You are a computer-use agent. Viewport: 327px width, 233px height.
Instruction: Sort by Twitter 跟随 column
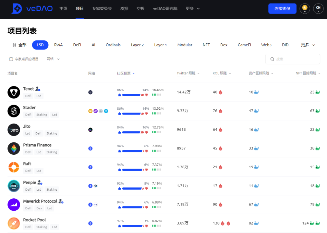click(x=188, y=73)
